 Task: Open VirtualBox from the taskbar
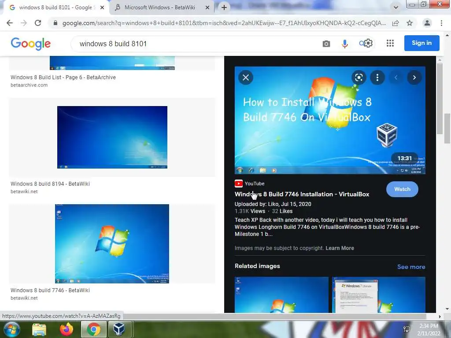tap(120, 329)
